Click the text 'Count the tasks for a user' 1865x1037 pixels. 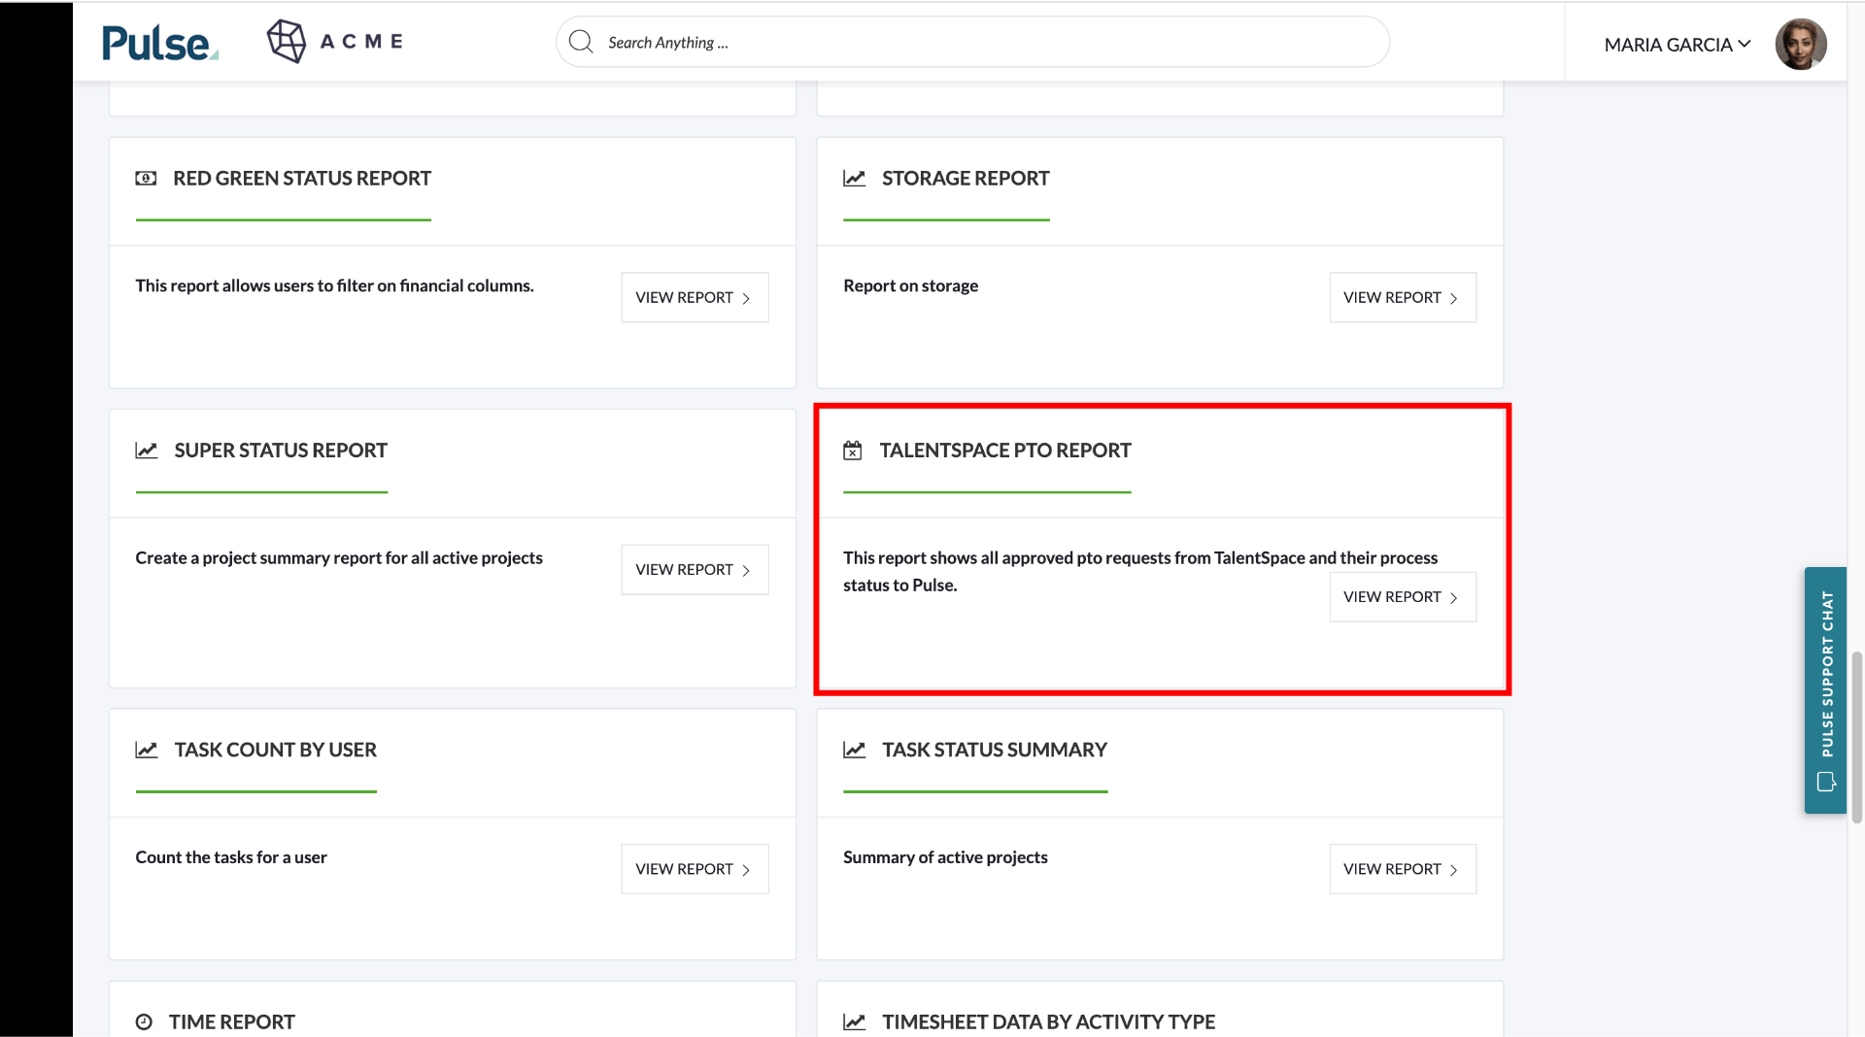click(231, 857)
